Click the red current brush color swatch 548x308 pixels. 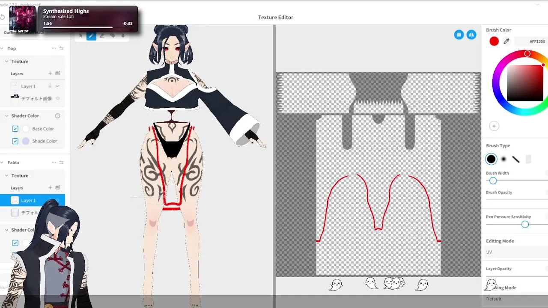(494, 41)
